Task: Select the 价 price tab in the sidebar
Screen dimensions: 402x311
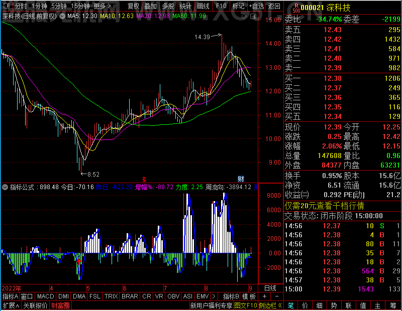Action: click(x=305, y=305)
